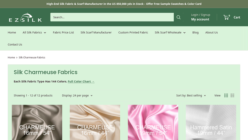Open the Cart text link
The height and width of the screenshot is (140, 248).
(237, 17)
